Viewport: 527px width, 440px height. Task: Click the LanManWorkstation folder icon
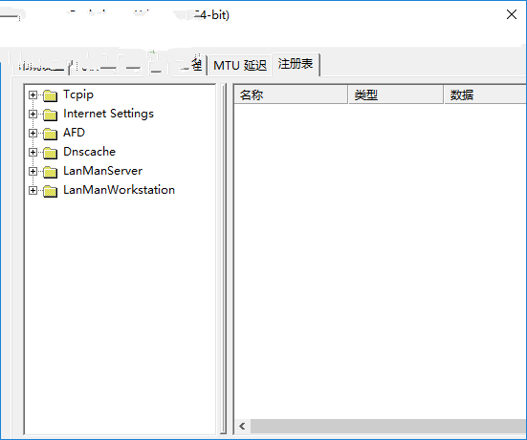coord(51,191)
